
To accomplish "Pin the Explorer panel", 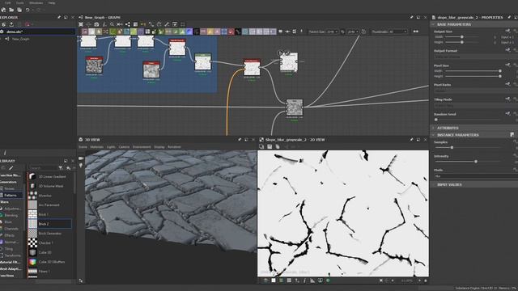I will 59,17.
